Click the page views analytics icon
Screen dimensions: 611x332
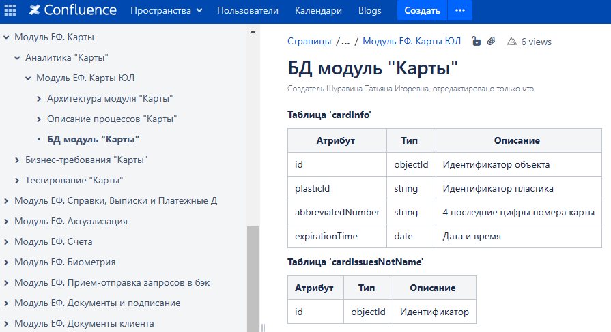[511, 42]
